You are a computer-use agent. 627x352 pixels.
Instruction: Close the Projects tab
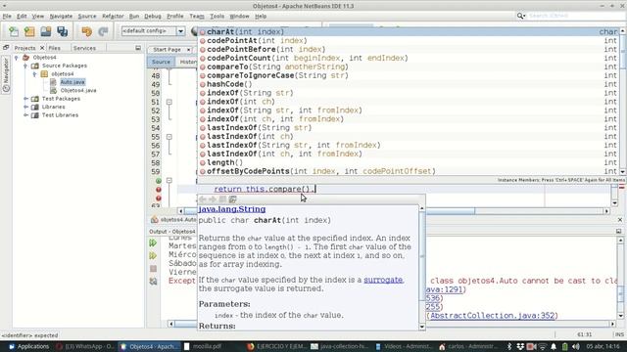pos(42,48)
